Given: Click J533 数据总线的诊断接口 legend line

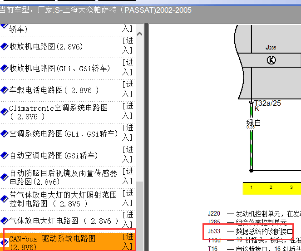Looking at the screenshot, I should click(x=250, y=231).
